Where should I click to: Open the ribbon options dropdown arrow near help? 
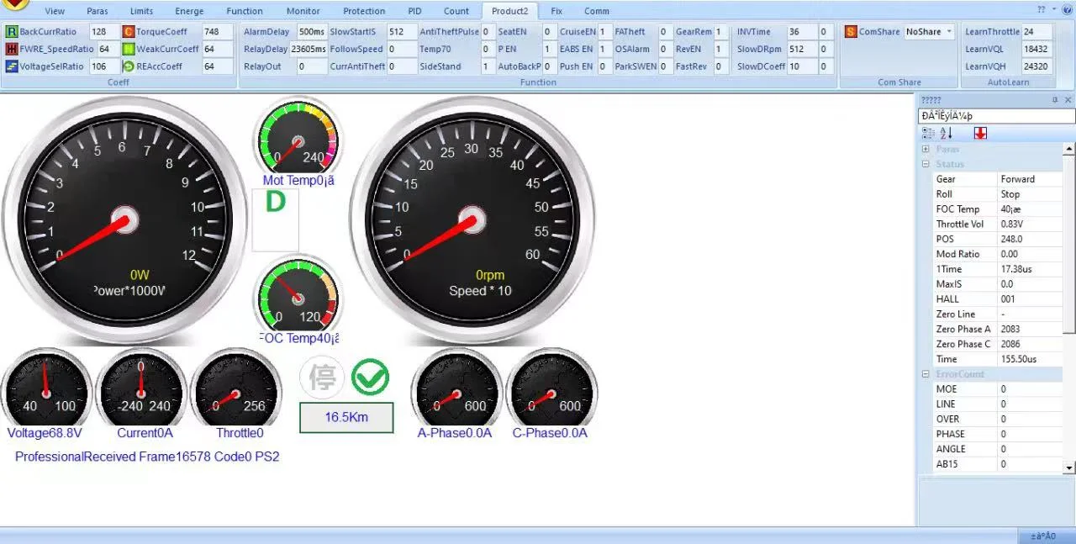click(x=1056, y=9)
